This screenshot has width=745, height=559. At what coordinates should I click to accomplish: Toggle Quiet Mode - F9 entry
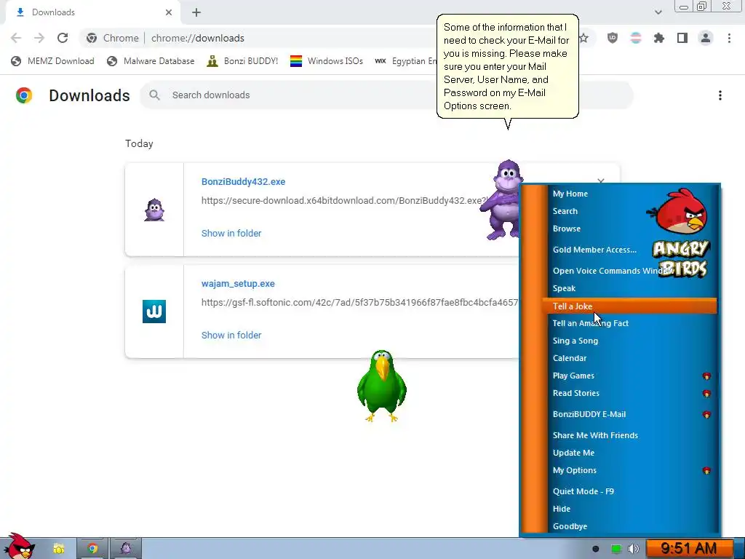(x=583, y=491)
